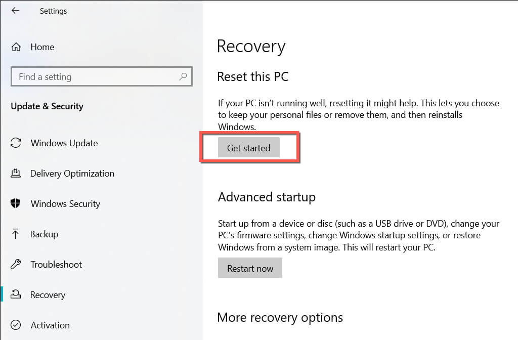Click the Restart now button
The width and height of the screenshot is (518, 340).
click(250, 268)
